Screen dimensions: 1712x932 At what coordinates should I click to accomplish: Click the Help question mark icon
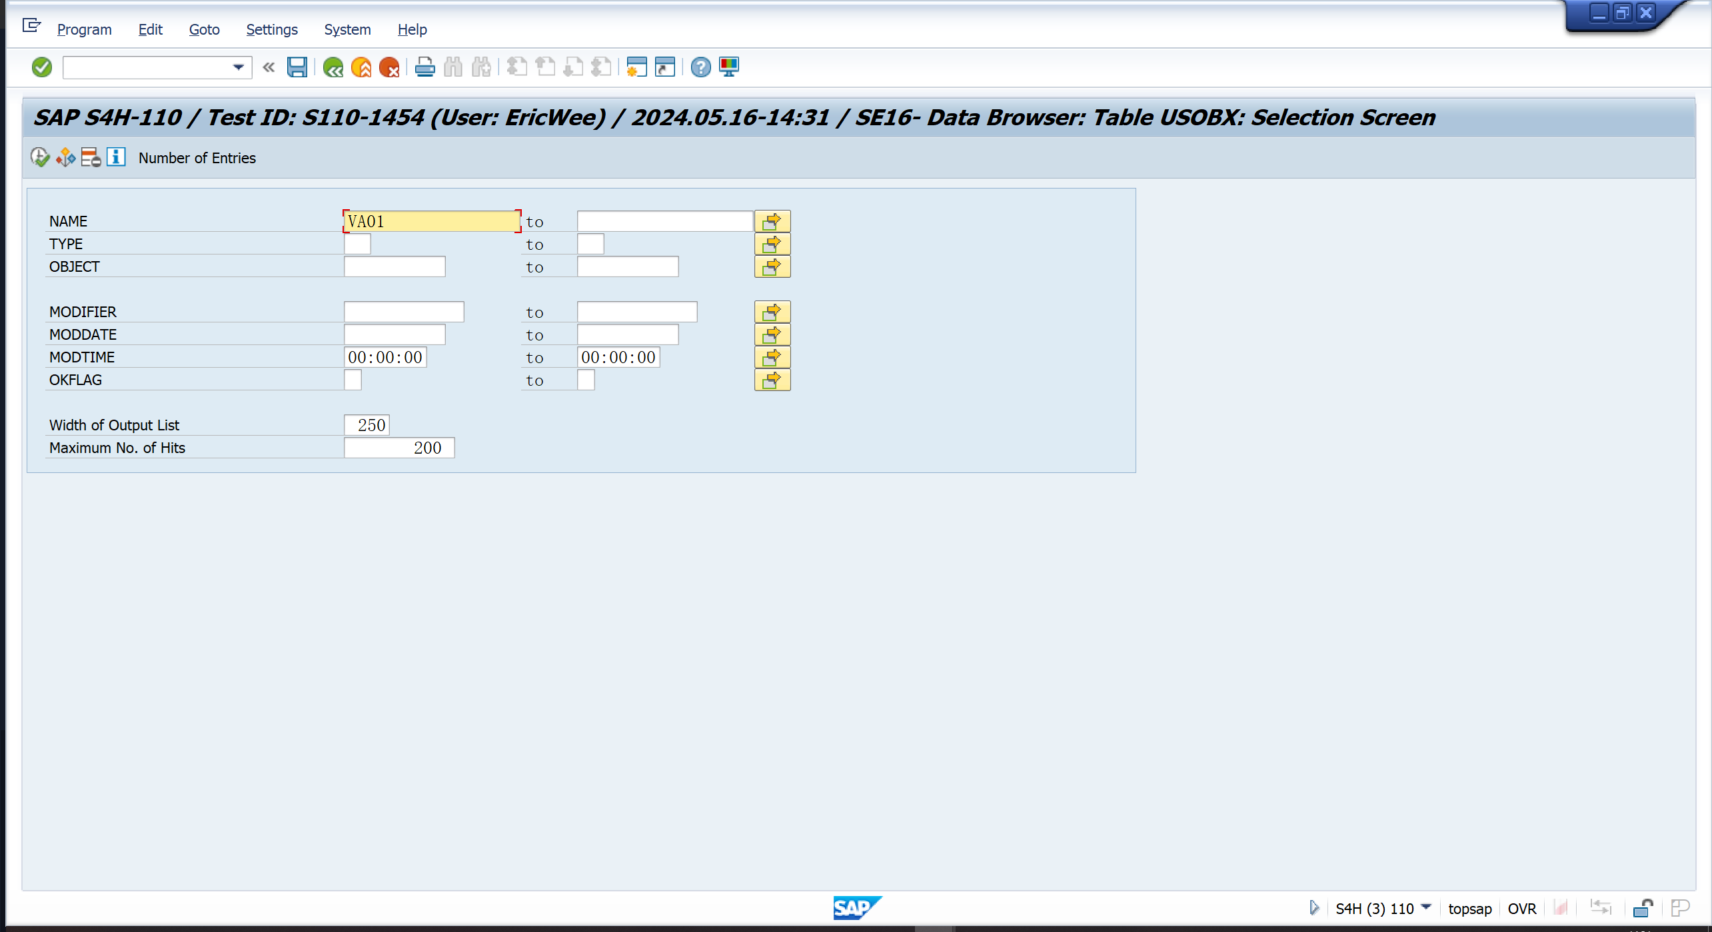click(x=700, y=67)
